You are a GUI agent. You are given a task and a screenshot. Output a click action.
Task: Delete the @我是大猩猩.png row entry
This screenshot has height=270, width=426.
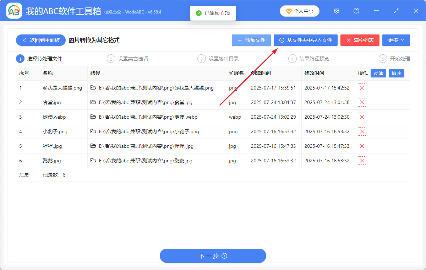pyautogui.click(x=362, y=88)
